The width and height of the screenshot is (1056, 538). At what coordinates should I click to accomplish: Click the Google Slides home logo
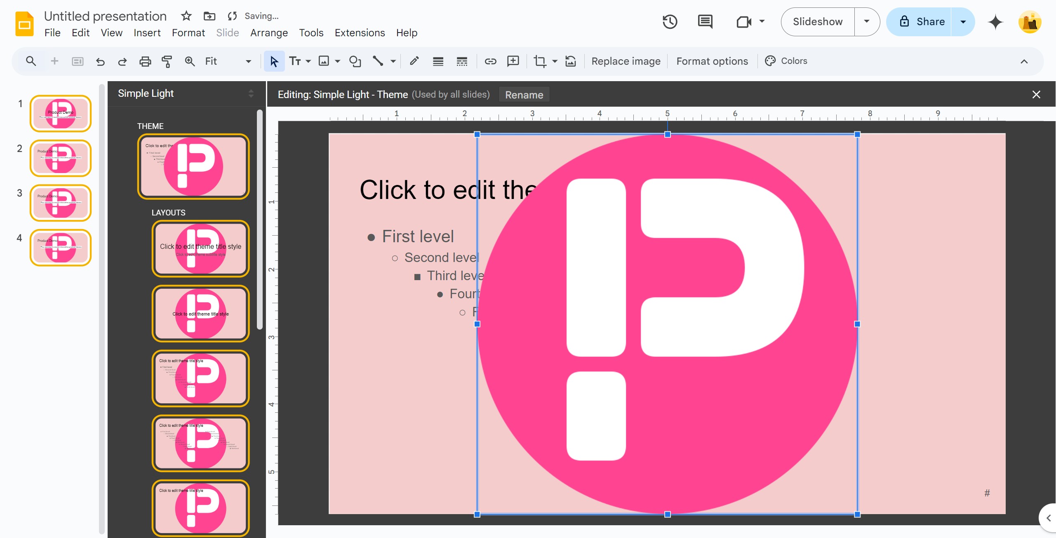point(24,23)
